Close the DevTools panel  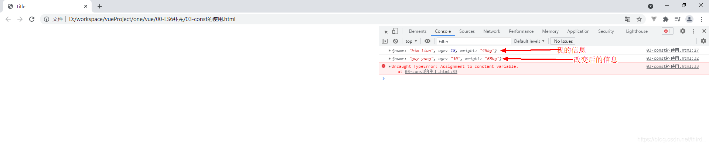pyautogui.click(x=704, y=31)
